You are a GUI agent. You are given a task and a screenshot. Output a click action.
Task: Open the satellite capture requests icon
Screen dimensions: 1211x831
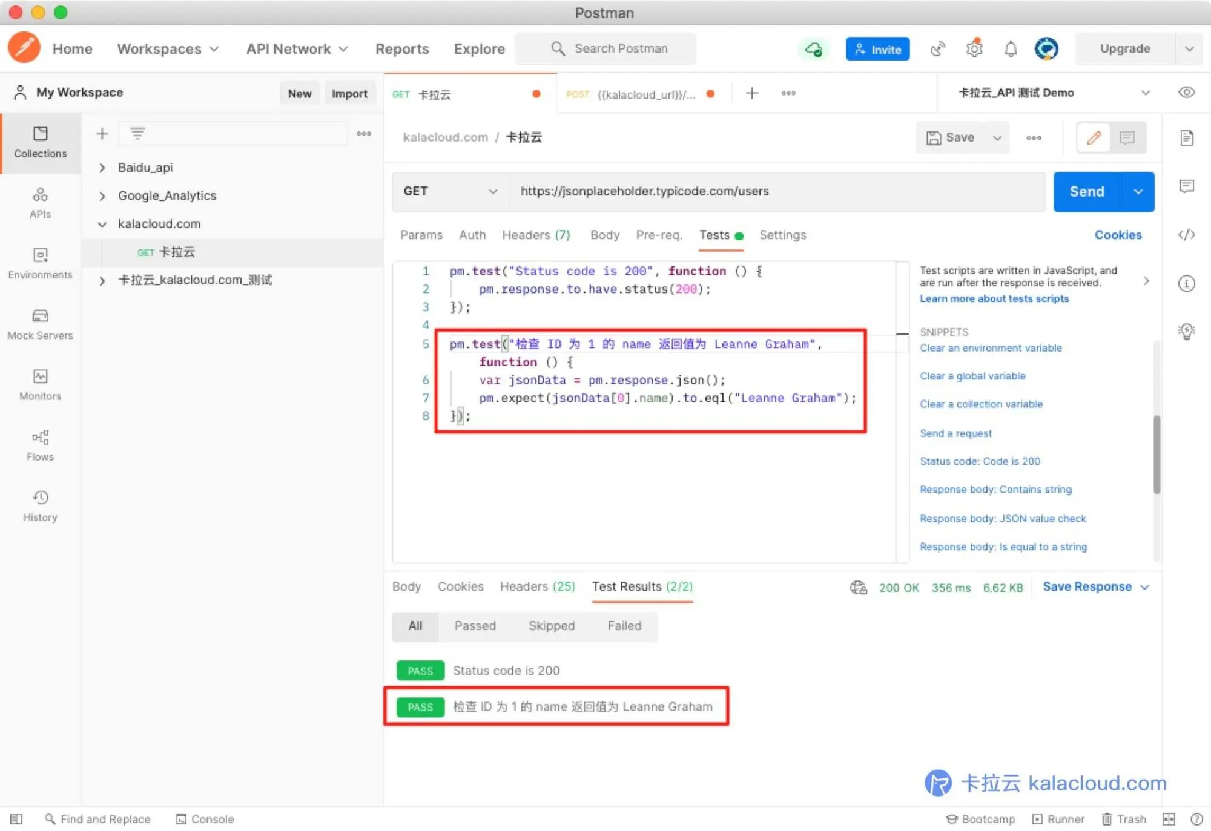coord(938,49)
